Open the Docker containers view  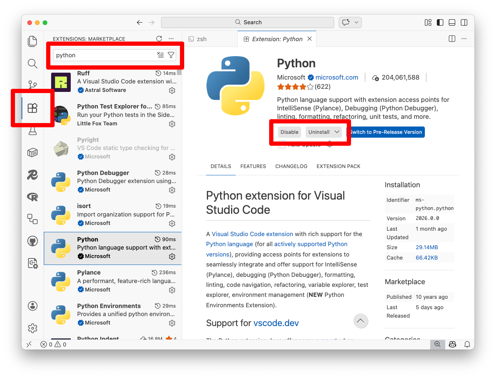(32, 152)
